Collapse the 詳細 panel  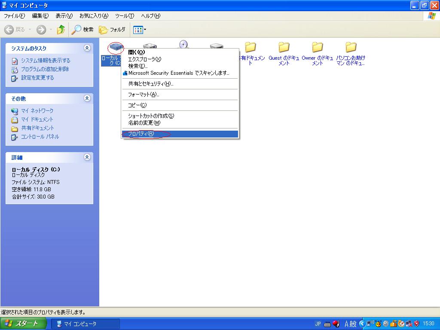[87, 157]
